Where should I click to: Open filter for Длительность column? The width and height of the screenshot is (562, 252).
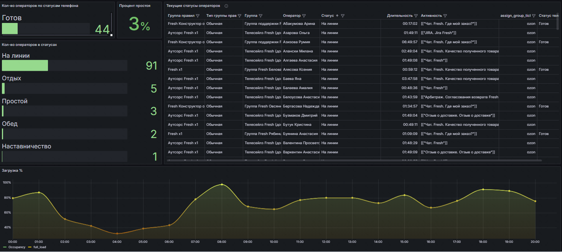416,16
